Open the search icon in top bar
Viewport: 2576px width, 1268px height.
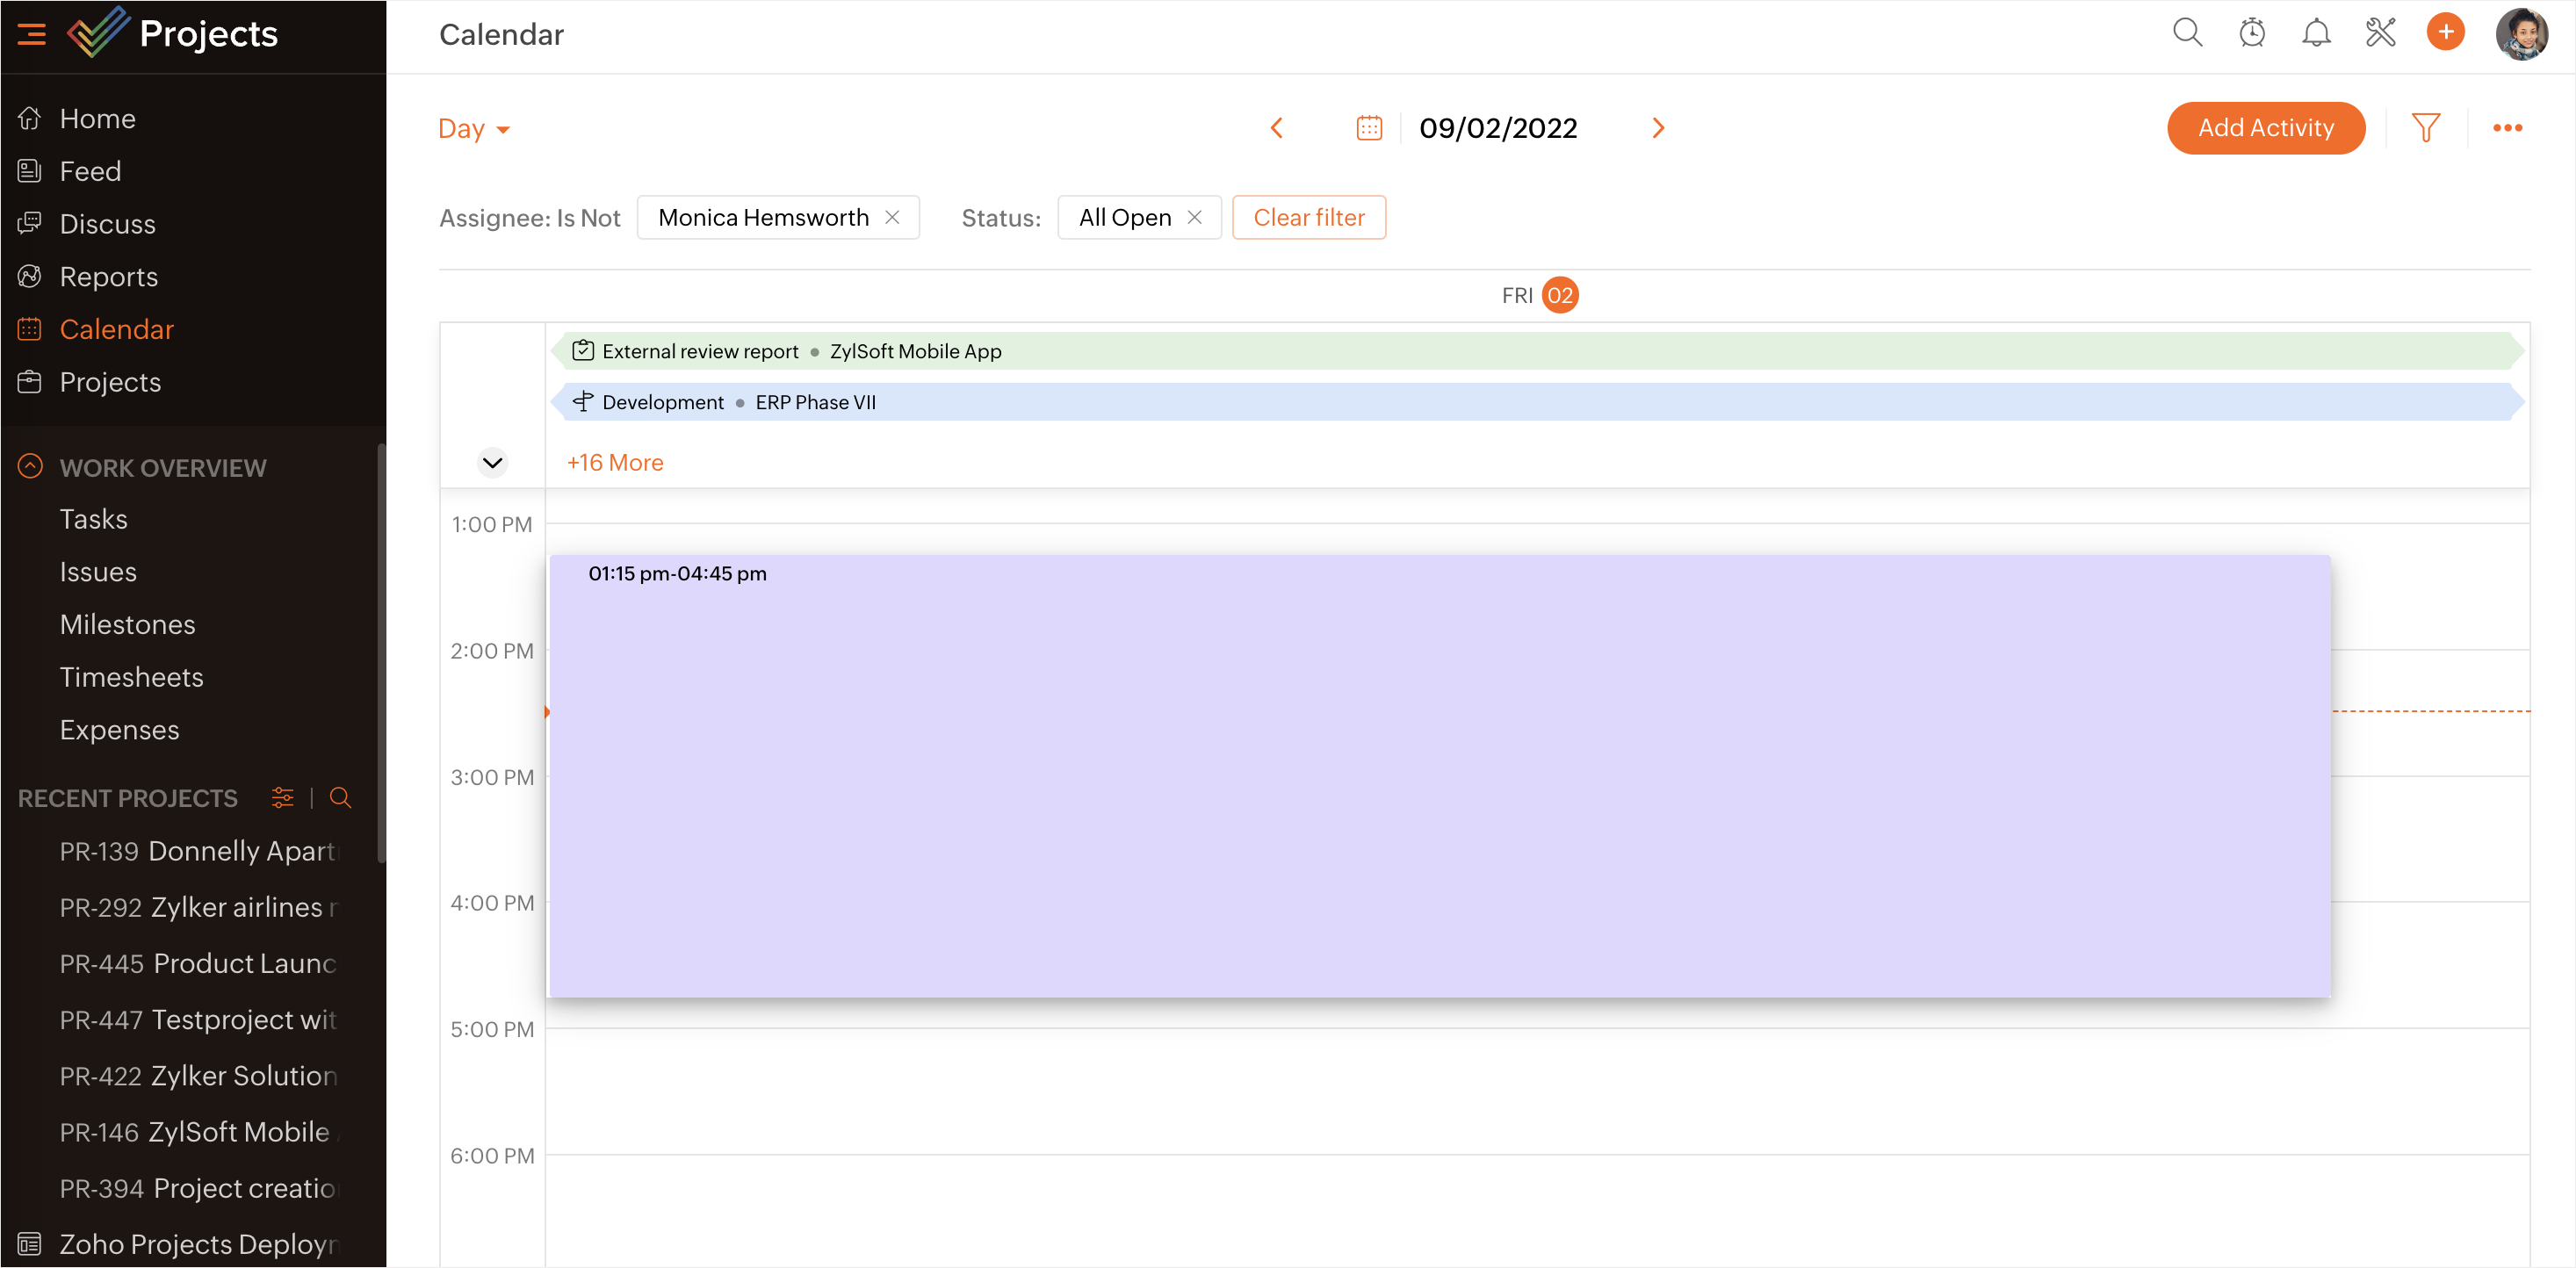pyautogui.click(x=2186, y=33)
